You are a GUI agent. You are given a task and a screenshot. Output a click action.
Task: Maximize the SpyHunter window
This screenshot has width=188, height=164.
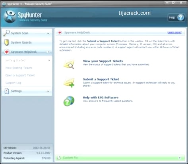(173, 2)
